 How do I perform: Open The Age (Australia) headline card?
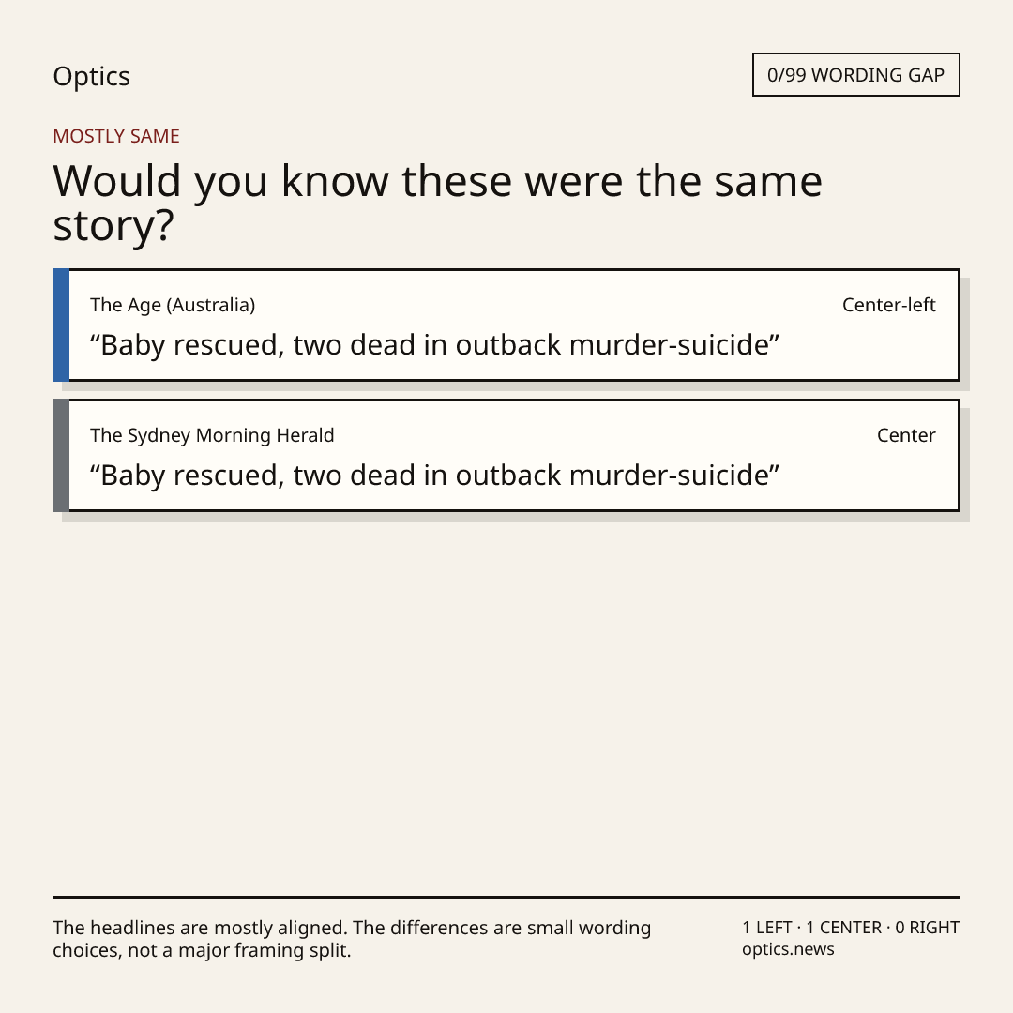(506, 325)
